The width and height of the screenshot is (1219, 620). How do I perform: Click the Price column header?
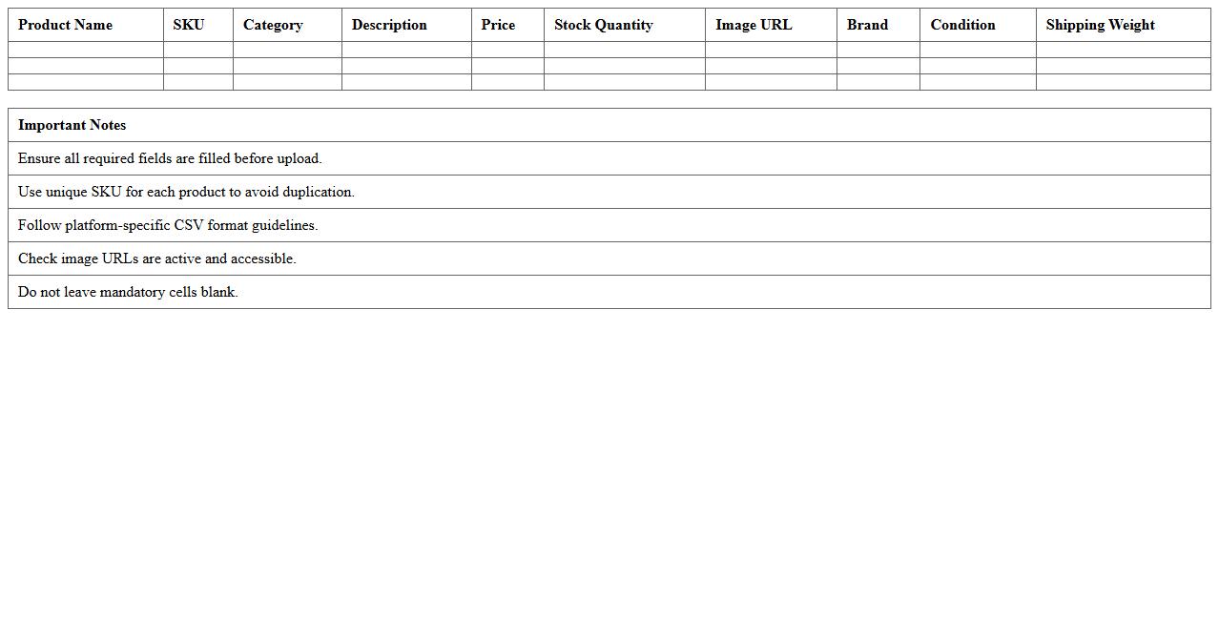(498, 25)
